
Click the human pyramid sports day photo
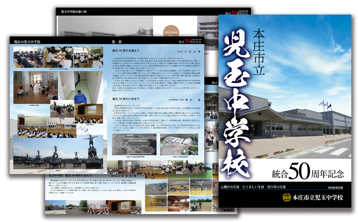(x=58, y=152)
